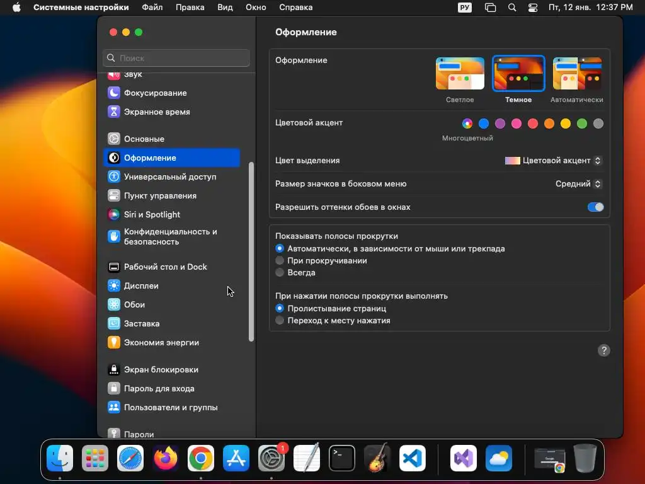This screenshot has width=645, height=484.
Task: Click the Рабочий стол и Dock icon
Action: point(114,267)
